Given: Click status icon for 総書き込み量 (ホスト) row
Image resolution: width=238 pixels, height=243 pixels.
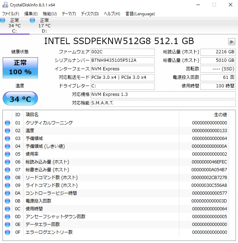Looking at the screenshot, I should pos(7,170).
